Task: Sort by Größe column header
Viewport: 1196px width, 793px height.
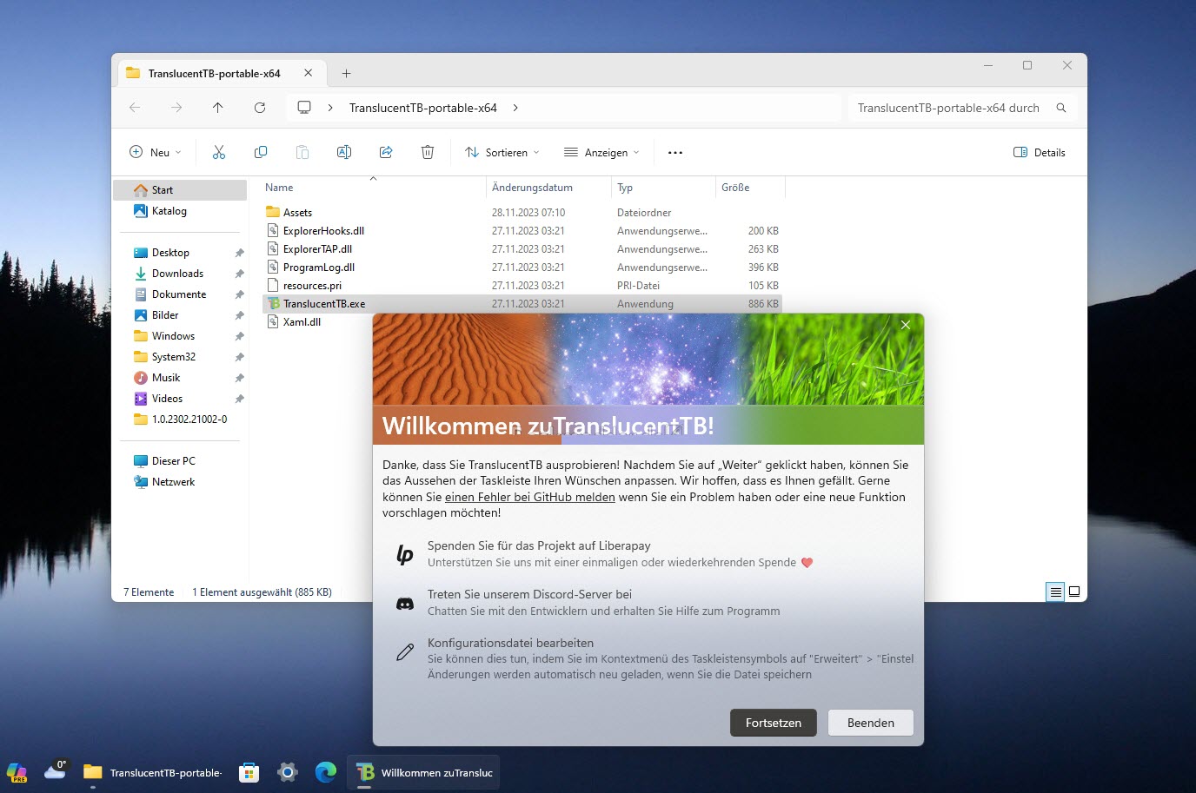Action: pyautogui.click(x=735, y=188)
